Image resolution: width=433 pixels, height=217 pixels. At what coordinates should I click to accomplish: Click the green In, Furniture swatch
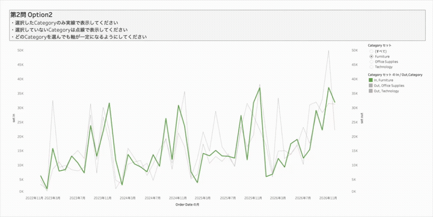coord(371,80)
